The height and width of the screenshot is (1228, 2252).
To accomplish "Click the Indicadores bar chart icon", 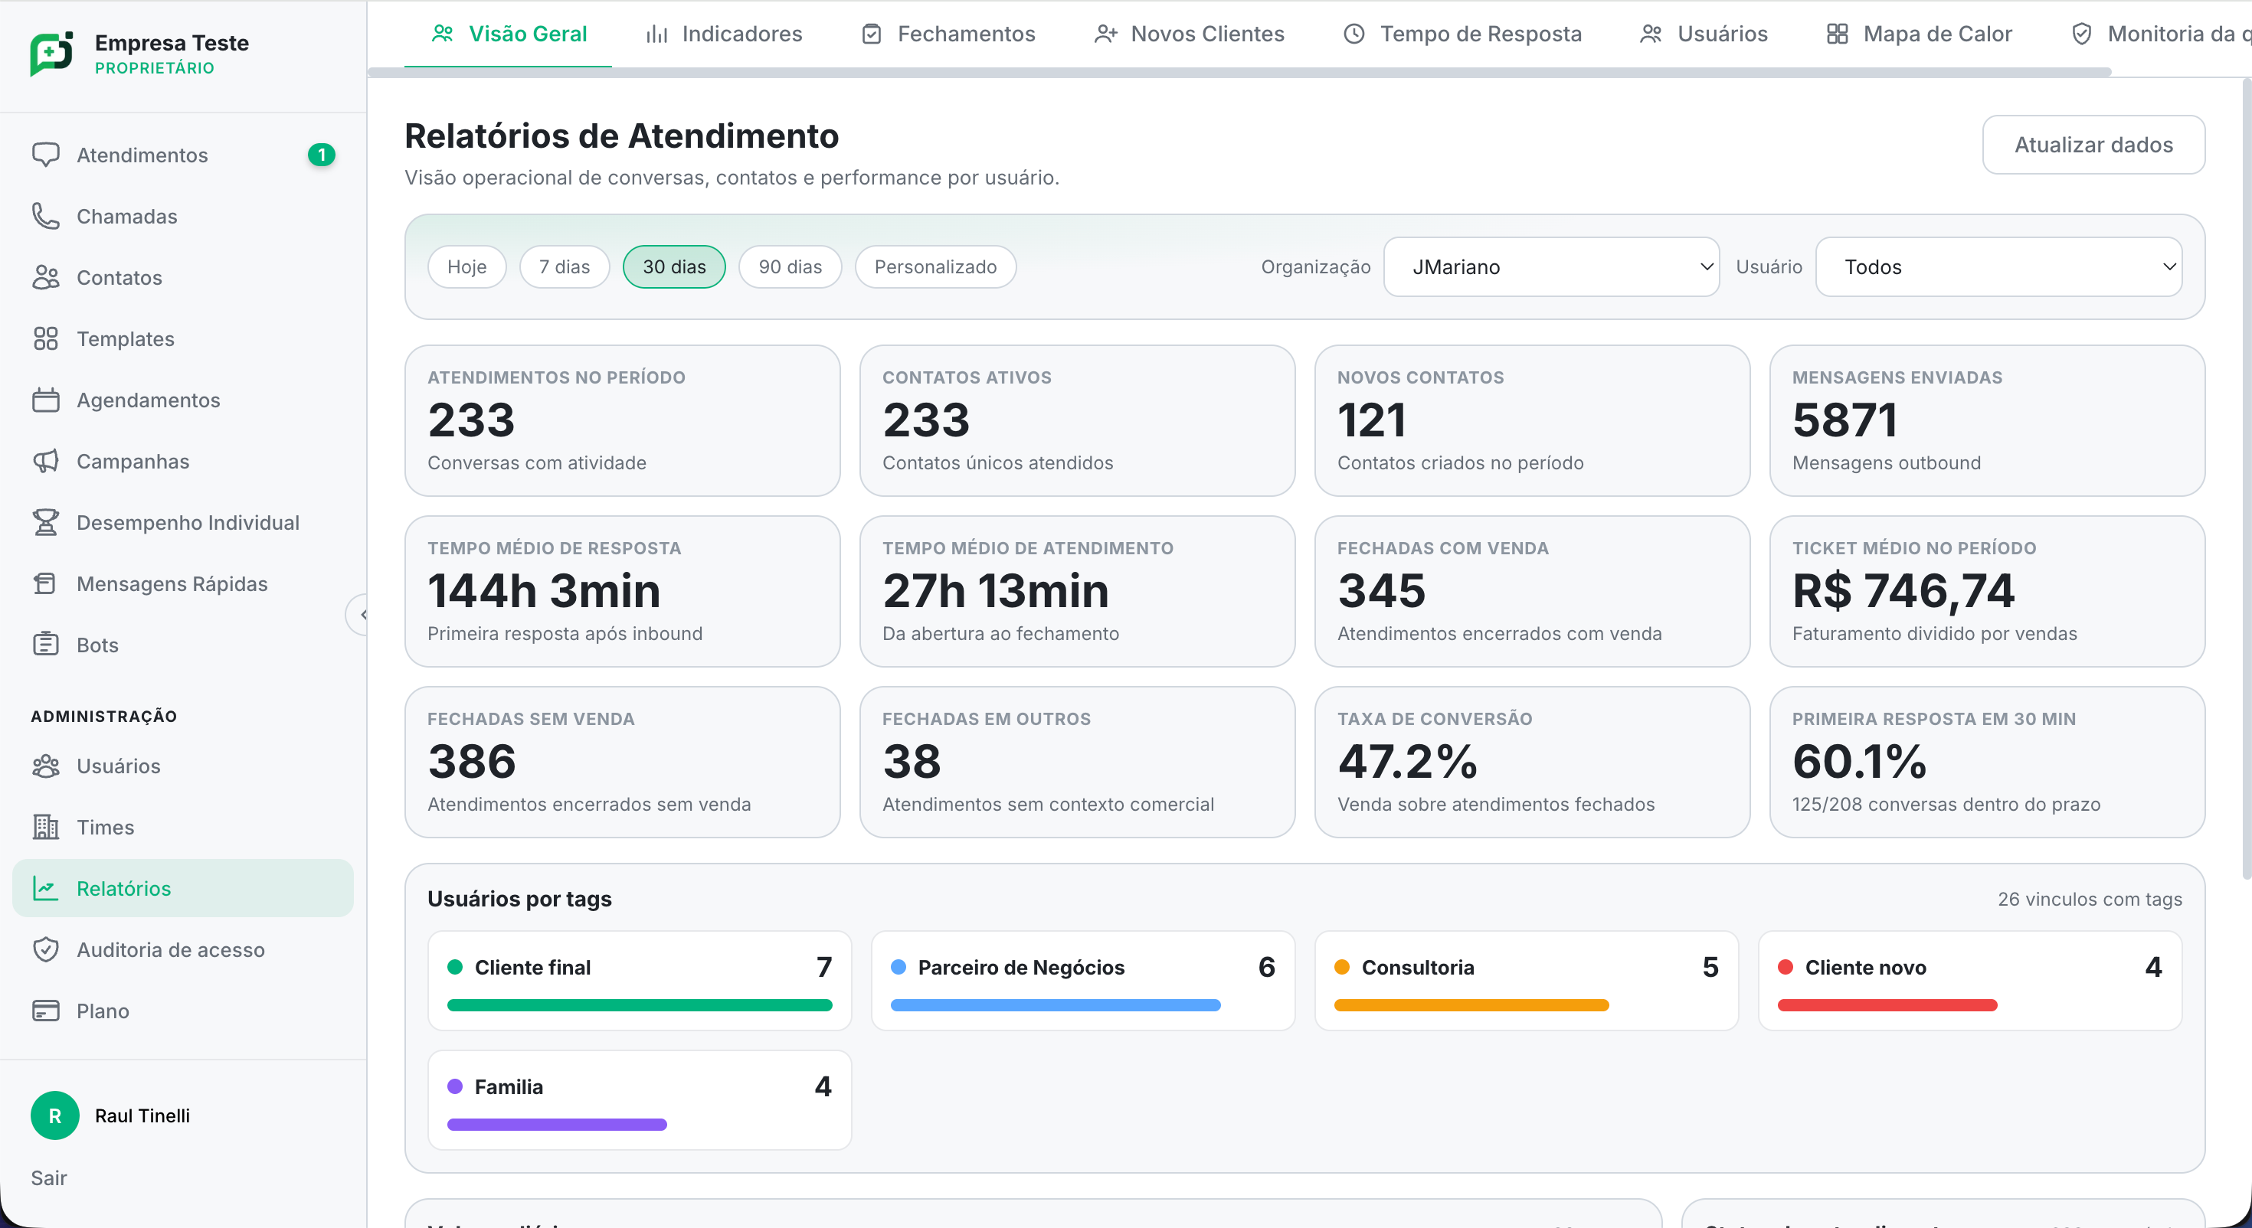I will click(x=656, y=33).
